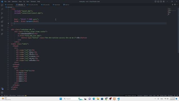Click the ENG language indicator in tray
Viewport: 179px width, 101px height.
162,99
